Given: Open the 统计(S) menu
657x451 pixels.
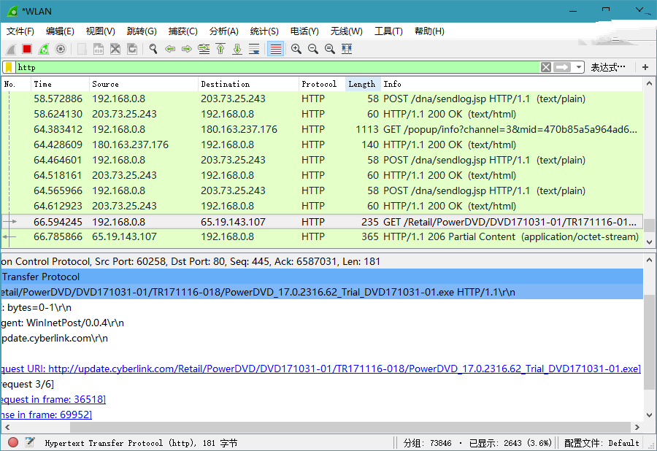Looking at the screenshot, I should click(264, 31).
